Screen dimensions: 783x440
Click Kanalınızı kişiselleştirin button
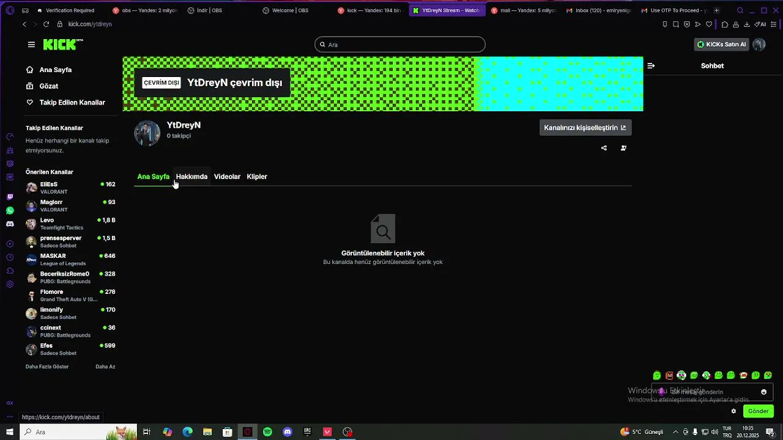coord(585,128)
